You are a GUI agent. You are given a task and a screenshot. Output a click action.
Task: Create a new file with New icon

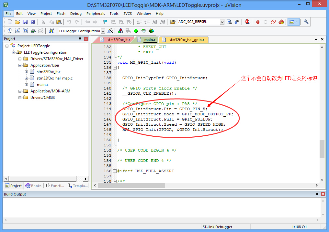10,22
